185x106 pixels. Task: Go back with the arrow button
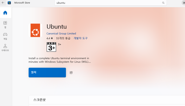coord(3,3)
